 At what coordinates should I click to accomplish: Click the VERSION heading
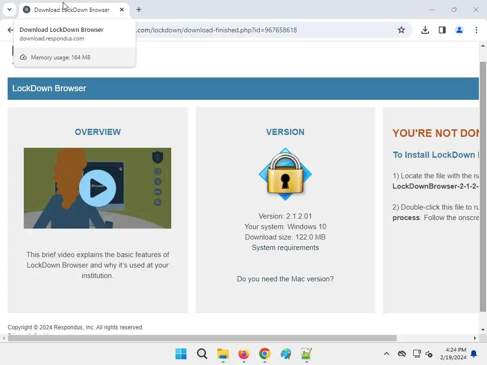[285, 132]
